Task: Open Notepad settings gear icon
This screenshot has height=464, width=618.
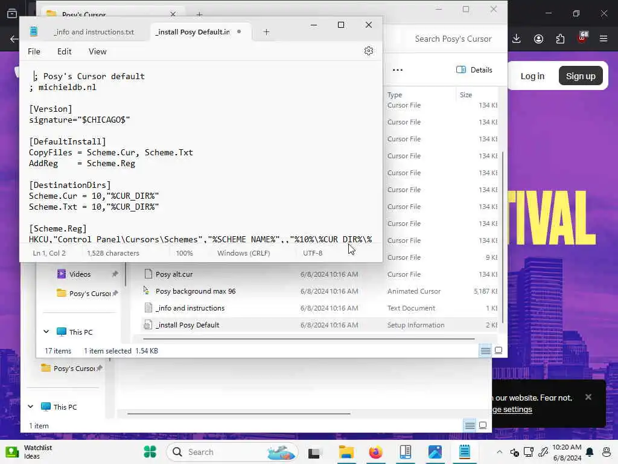Action: pyautogui.click(x=369, y=51)
